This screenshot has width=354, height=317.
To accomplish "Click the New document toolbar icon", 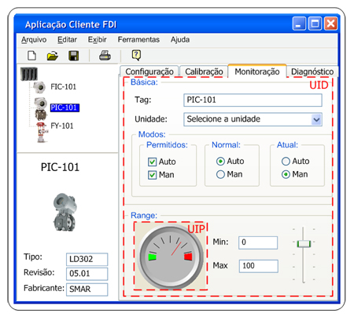I will pos(31,56).
